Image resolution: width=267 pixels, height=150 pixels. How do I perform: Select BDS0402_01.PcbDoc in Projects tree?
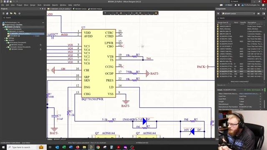point(17,32)
